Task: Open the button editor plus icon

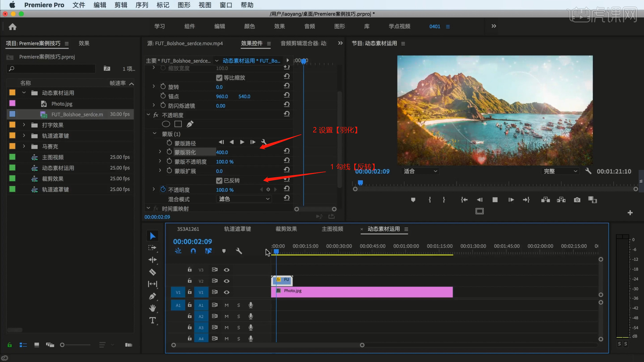Action: pos(630,213)
